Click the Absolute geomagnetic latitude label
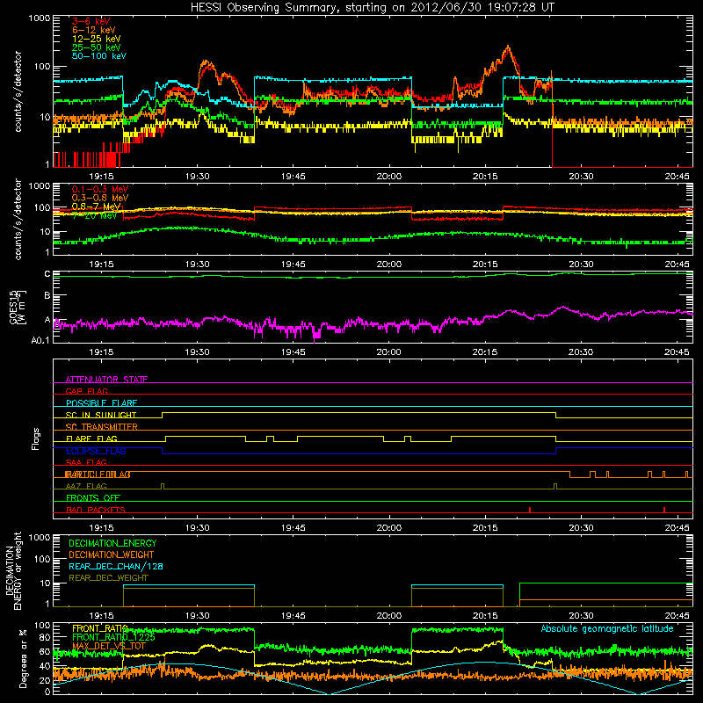 tap(607, 628)
